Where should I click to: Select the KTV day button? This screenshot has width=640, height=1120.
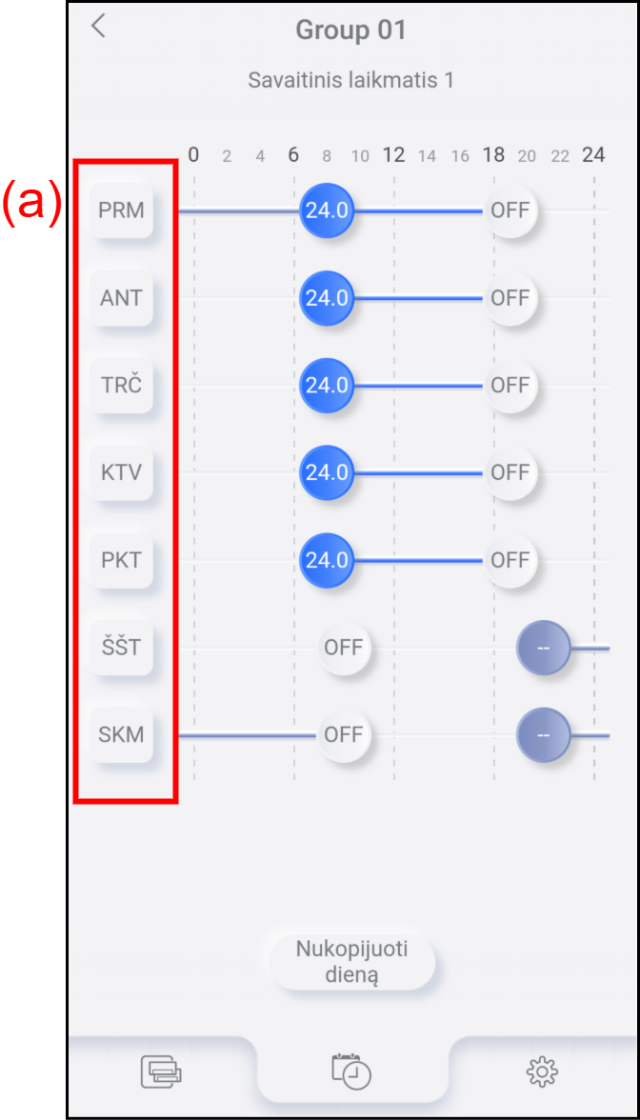pos(122,472)
